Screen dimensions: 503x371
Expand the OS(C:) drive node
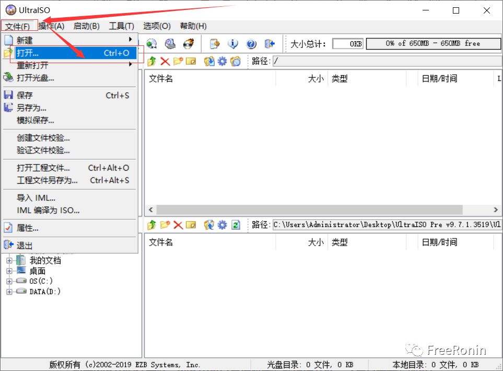[9, 281]
